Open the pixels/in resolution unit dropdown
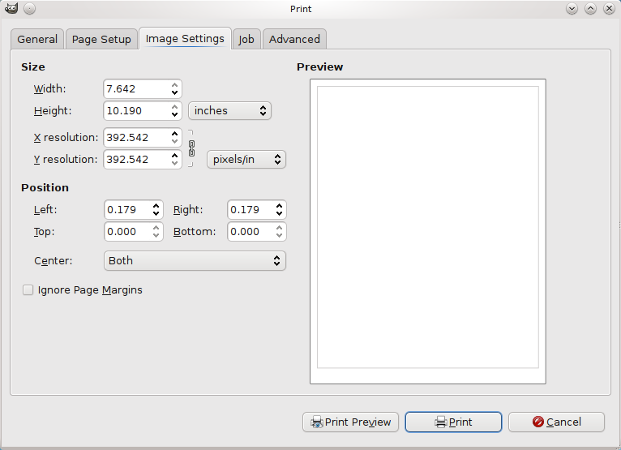Image resolution: width=621 pixels, height=450 pixels. point(246,160)
